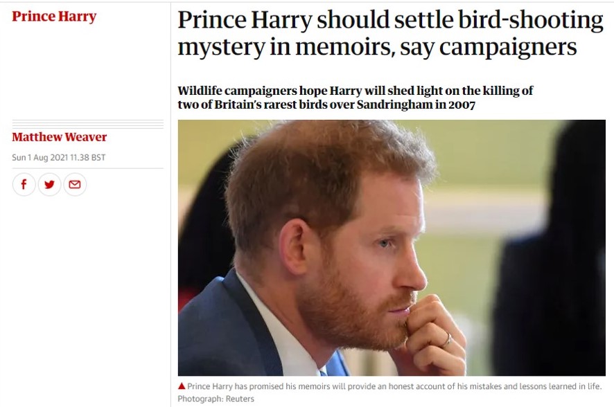Click the red triangle caption icon

coord(182,386)
